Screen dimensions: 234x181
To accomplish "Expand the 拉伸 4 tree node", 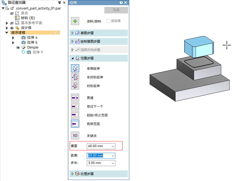I will coord(13,38).
